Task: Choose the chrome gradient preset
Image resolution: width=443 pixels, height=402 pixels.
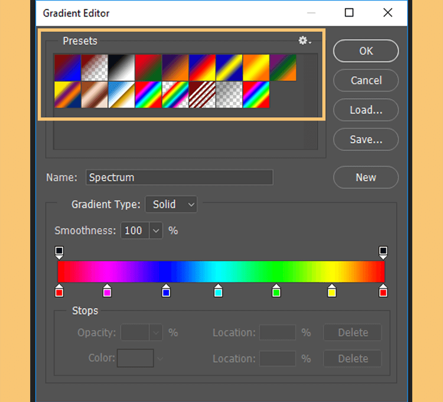Action: (122, 95)
